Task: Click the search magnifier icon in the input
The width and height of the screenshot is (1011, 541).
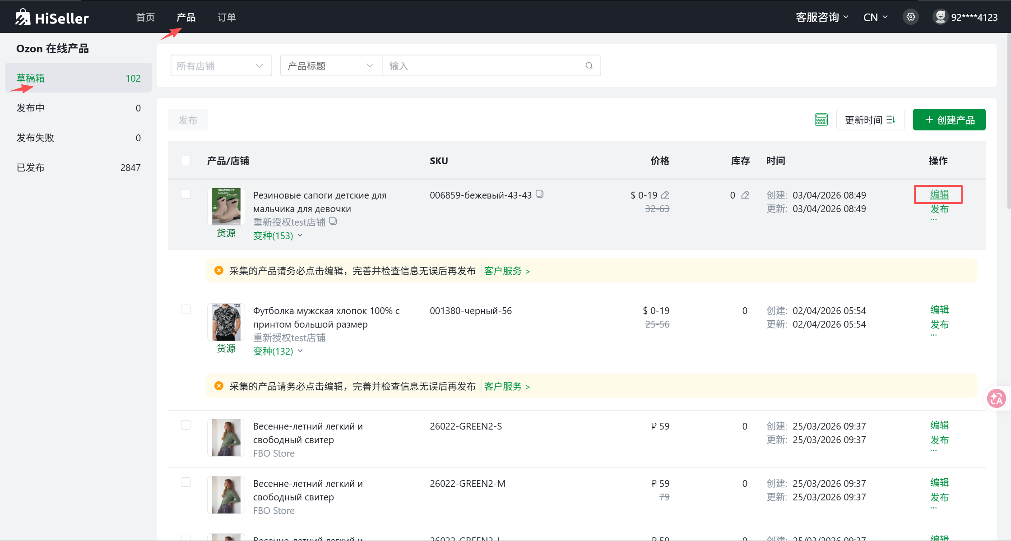Action: coord(589,66)
